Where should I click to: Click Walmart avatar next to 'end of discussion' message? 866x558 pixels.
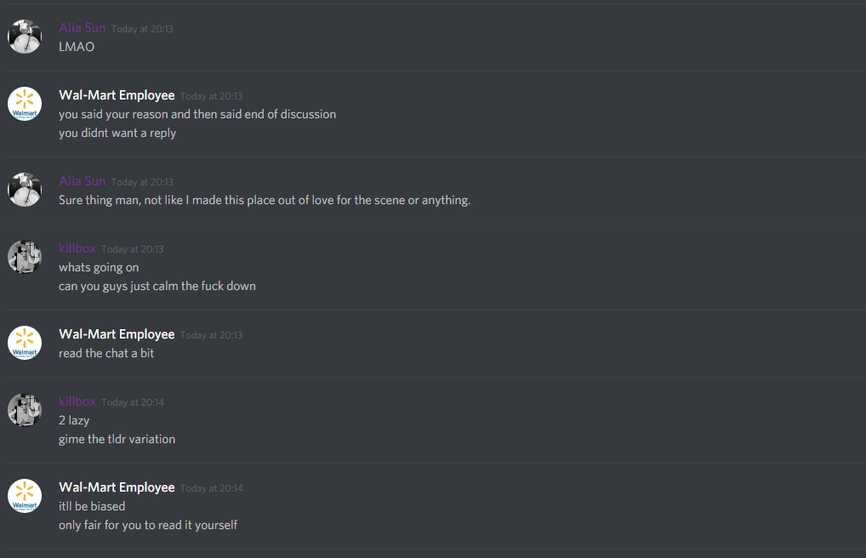[25, 104]
